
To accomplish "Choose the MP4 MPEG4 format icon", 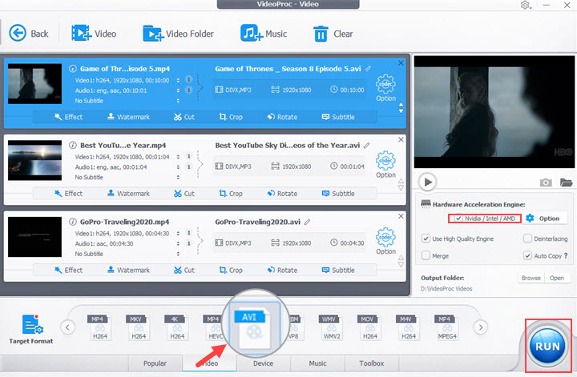I will click(447, 327).
